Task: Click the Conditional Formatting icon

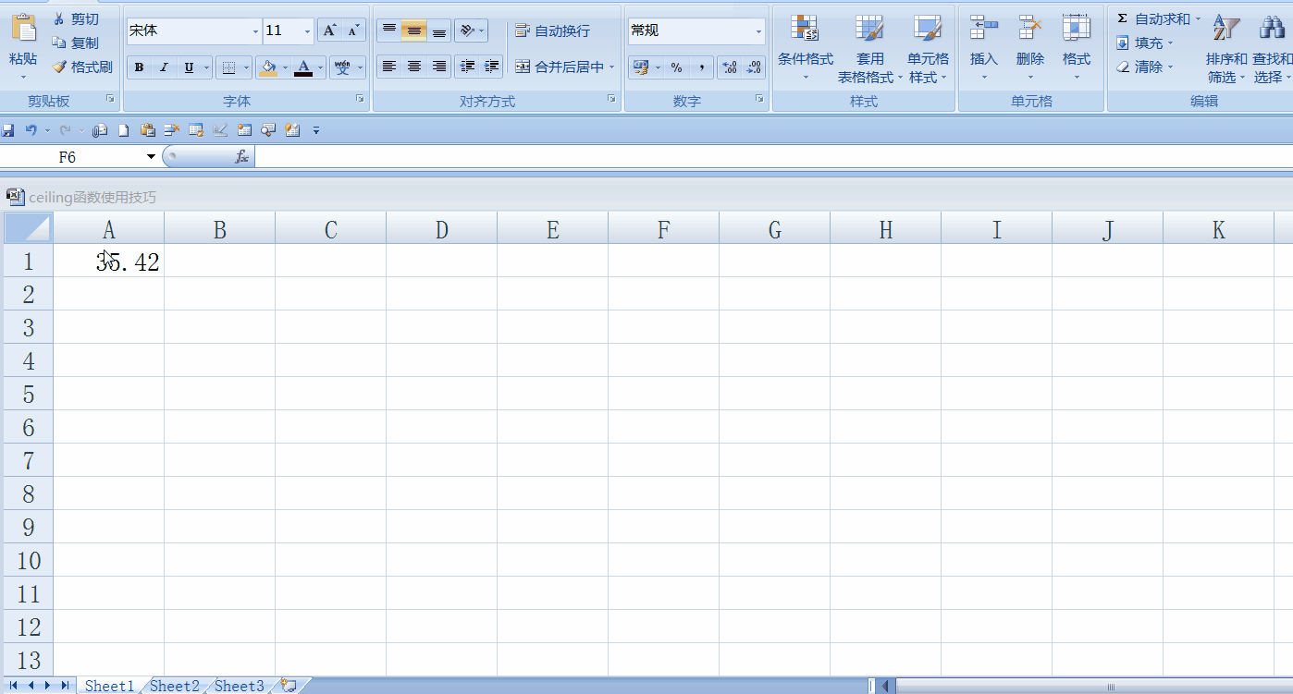Action: [x=805, y=28]
